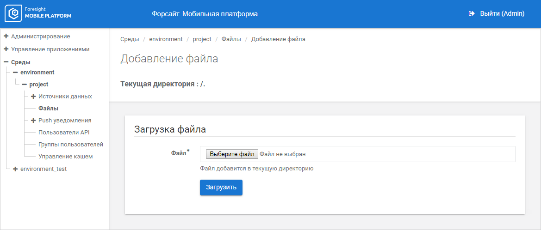Collapse the Среды tree section

[x=6, y=62]
